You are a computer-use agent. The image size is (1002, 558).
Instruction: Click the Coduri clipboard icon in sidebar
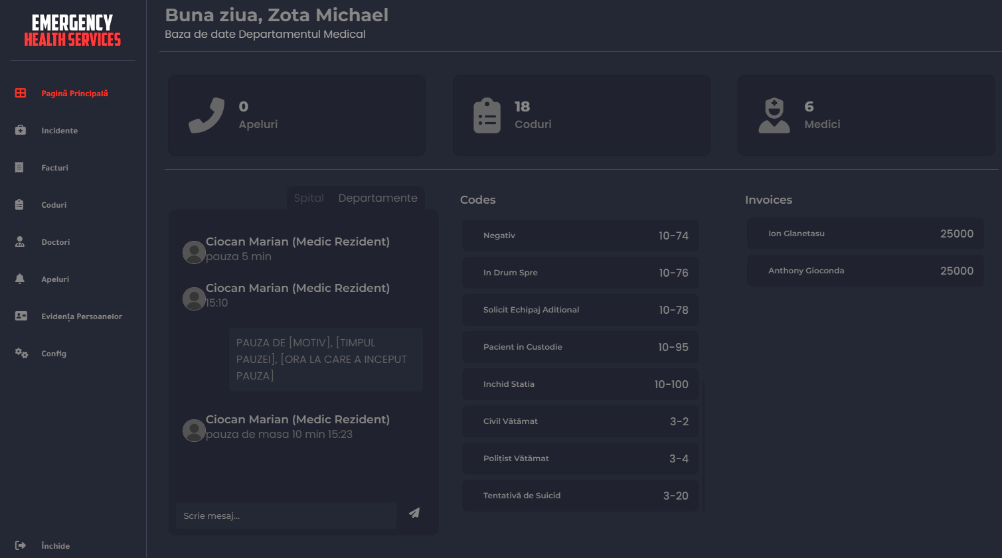coord(19,205)
